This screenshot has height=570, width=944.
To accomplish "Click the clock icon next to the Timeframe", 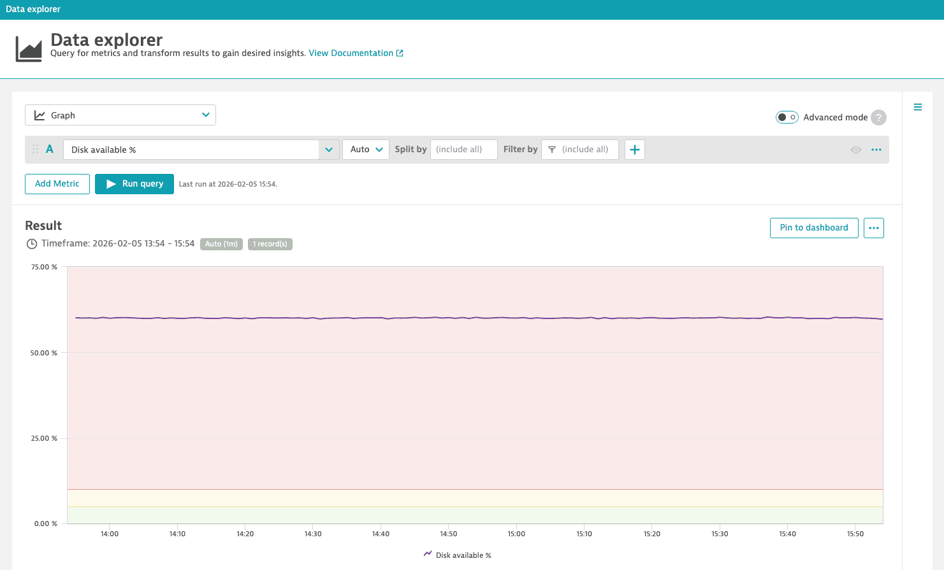I will (x=31, y=243).
